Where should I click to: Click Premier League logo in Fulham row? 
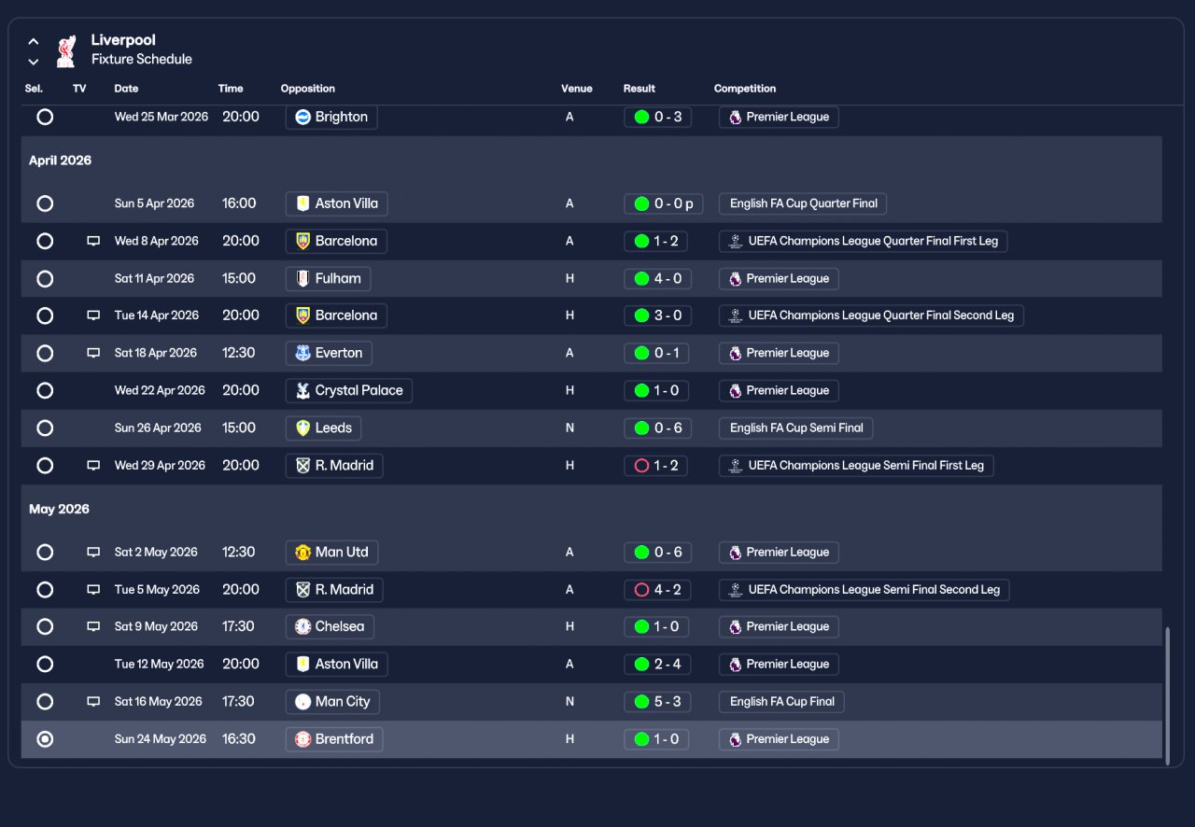735,278
